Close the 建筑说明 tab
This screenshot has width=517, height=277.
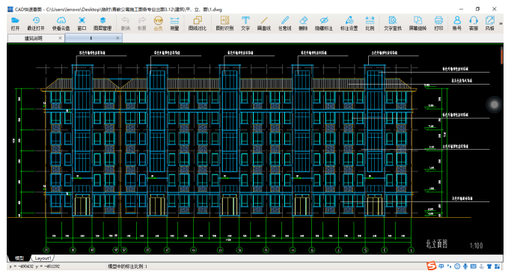pos(60,38)
